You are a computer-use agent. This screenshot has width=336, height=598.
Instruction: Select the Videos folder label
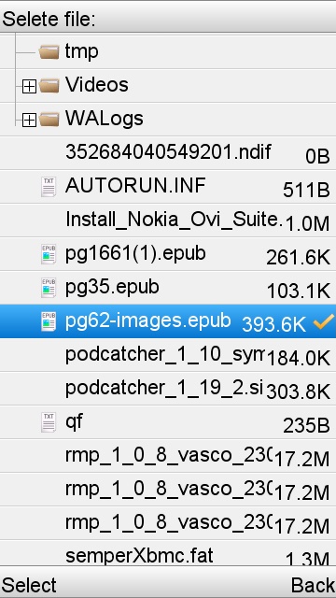[x=97, y=85]
